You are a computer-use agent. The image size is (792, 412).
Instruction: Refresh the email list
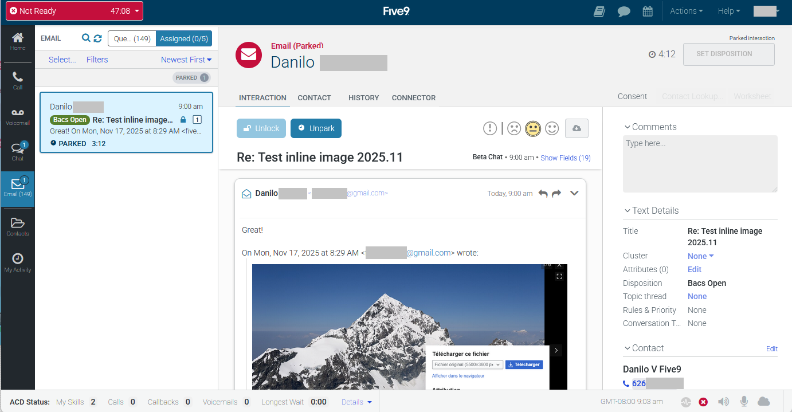point(97,38)
